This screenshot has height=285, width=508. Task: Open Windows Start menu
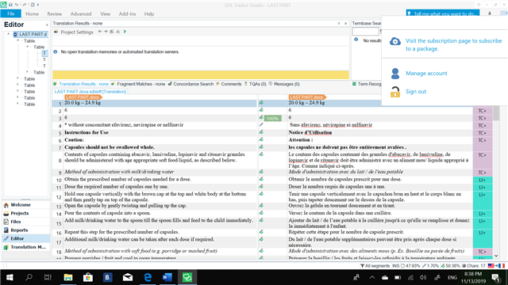[10, 277]
